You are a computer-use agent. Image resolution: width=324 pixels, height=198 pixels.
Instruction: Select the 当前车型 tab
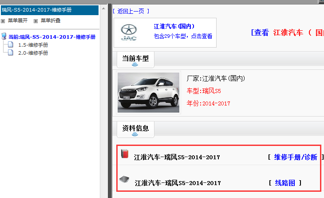click(135, 60)
